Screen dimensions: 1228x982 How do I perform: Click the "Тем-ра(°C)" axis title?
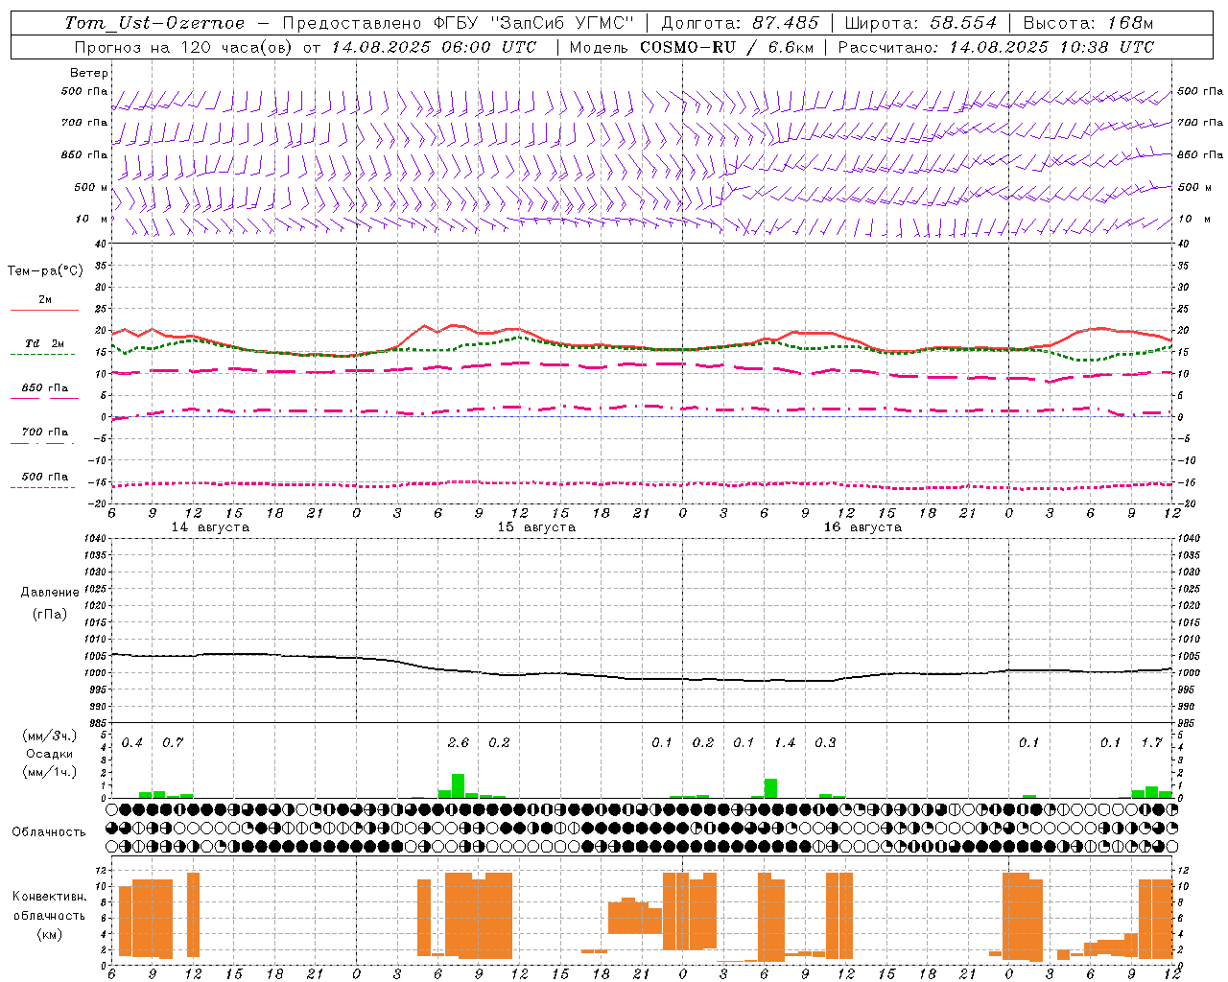(45, 271)
